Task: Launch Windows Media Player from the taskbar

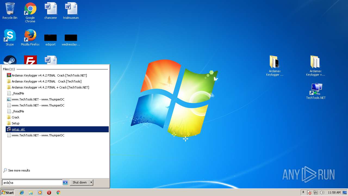Action: [40, 192]
